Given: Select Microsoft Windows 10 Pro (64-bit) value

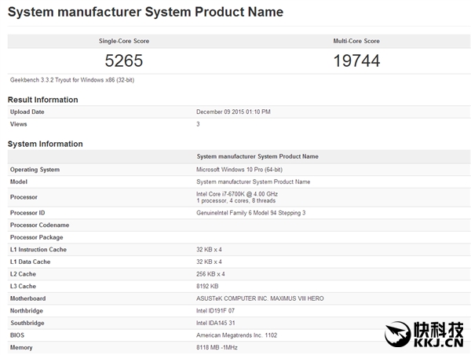Looking at the screenshot, I should point(239,170).
